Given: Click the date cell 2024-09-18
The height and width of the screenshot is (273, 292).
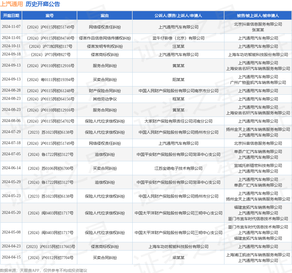Looking at the screenshot, I should [x=11, y=54].
